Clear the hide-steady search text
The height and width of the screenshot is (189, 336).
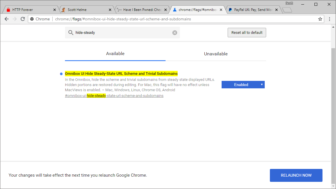pyautogui.click(x=175, y=33)
